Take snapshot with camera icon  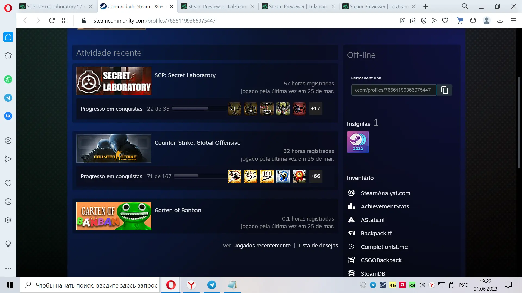point(413,21)
